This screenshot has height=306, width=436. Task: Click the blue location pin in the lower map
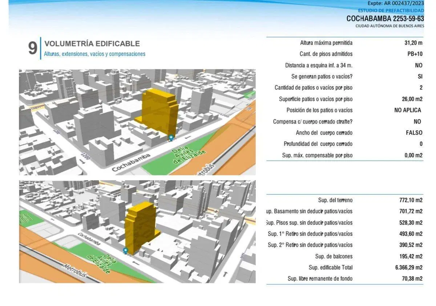(x=126, y=251)
